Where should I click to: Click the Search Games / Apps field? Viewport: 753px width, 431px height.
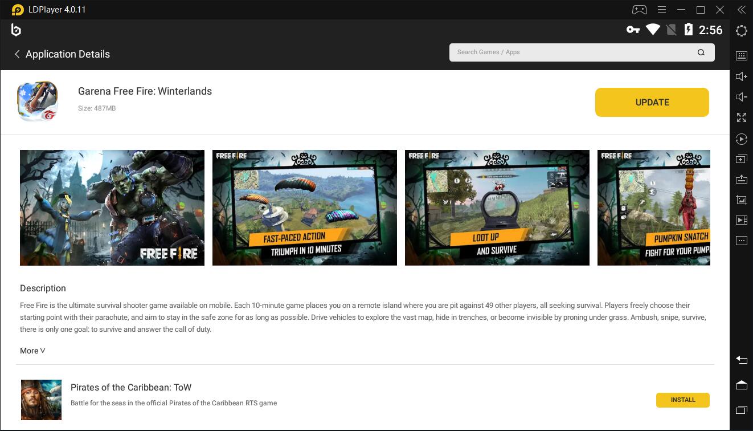[572, 52]
